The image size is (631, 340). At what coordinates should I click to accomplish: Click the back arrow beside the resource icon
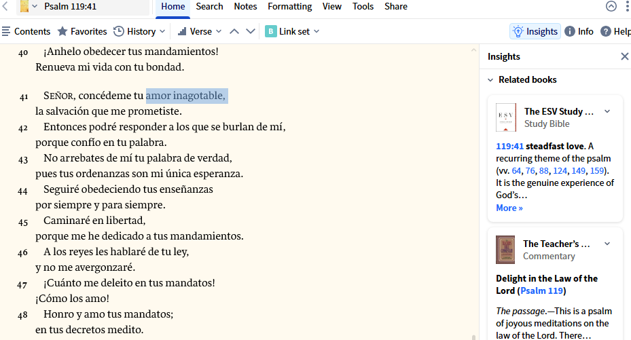[5, 6]
